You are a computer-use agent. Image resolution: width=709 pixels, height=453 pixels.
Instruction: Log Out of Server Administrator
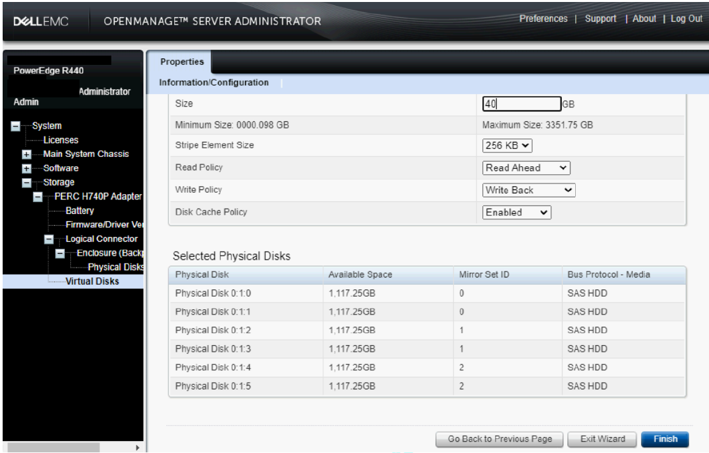tap(686, 19)
